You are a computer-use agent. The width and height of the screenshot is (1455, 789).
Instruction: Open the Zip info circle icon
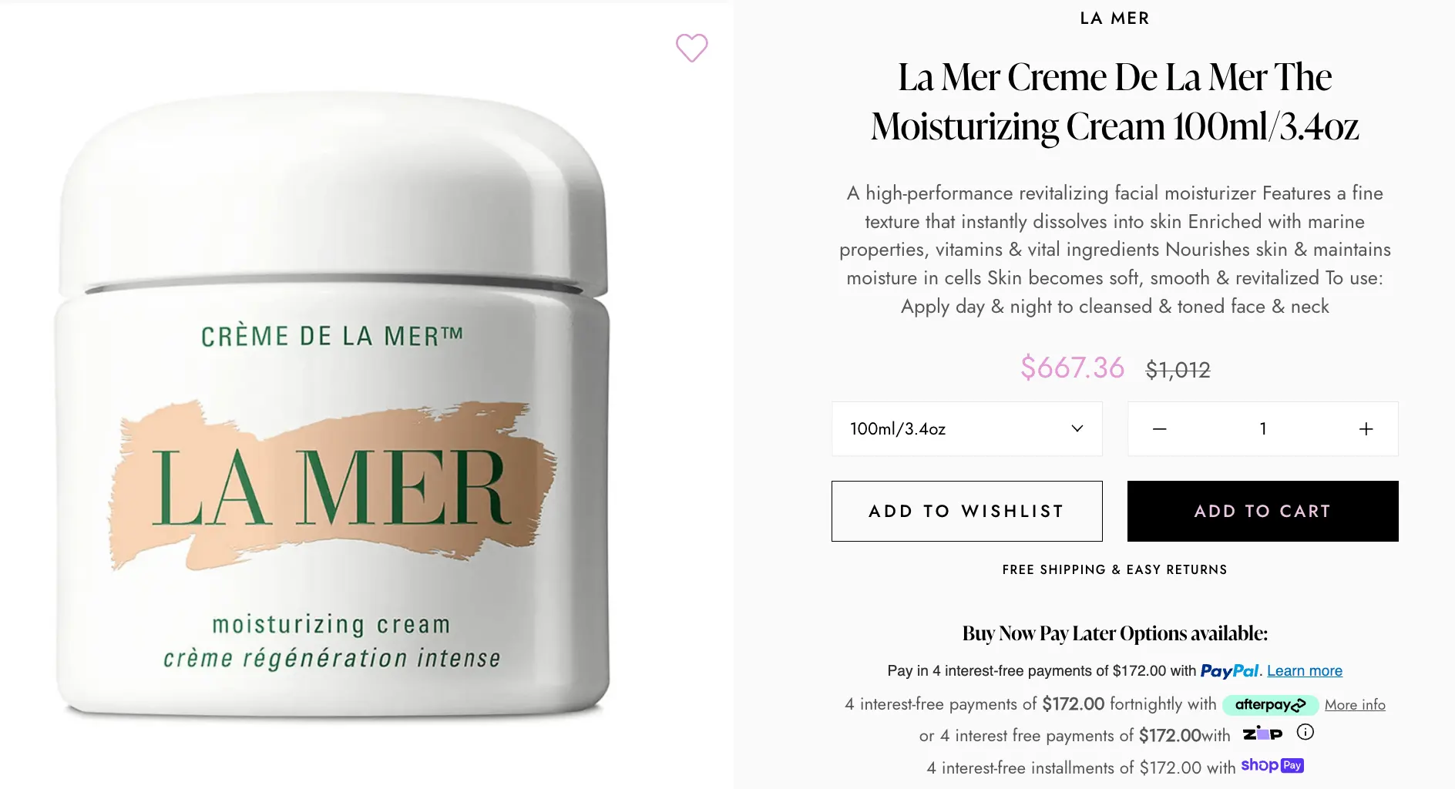coord(1305,732)
